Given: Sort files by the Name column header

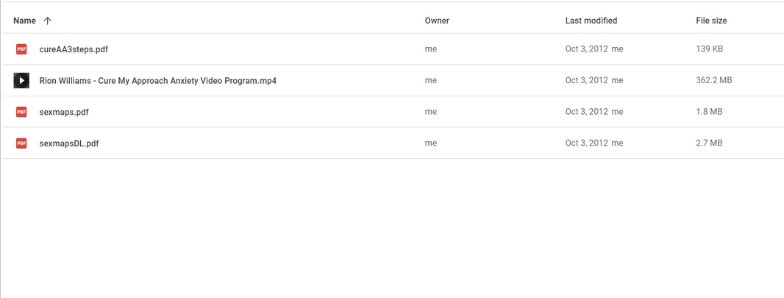Looking at the screenshot, I should pyautogui.click(x=24, y=21).
